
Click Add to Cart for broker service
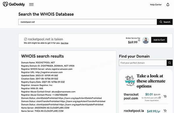click(159, 40)
